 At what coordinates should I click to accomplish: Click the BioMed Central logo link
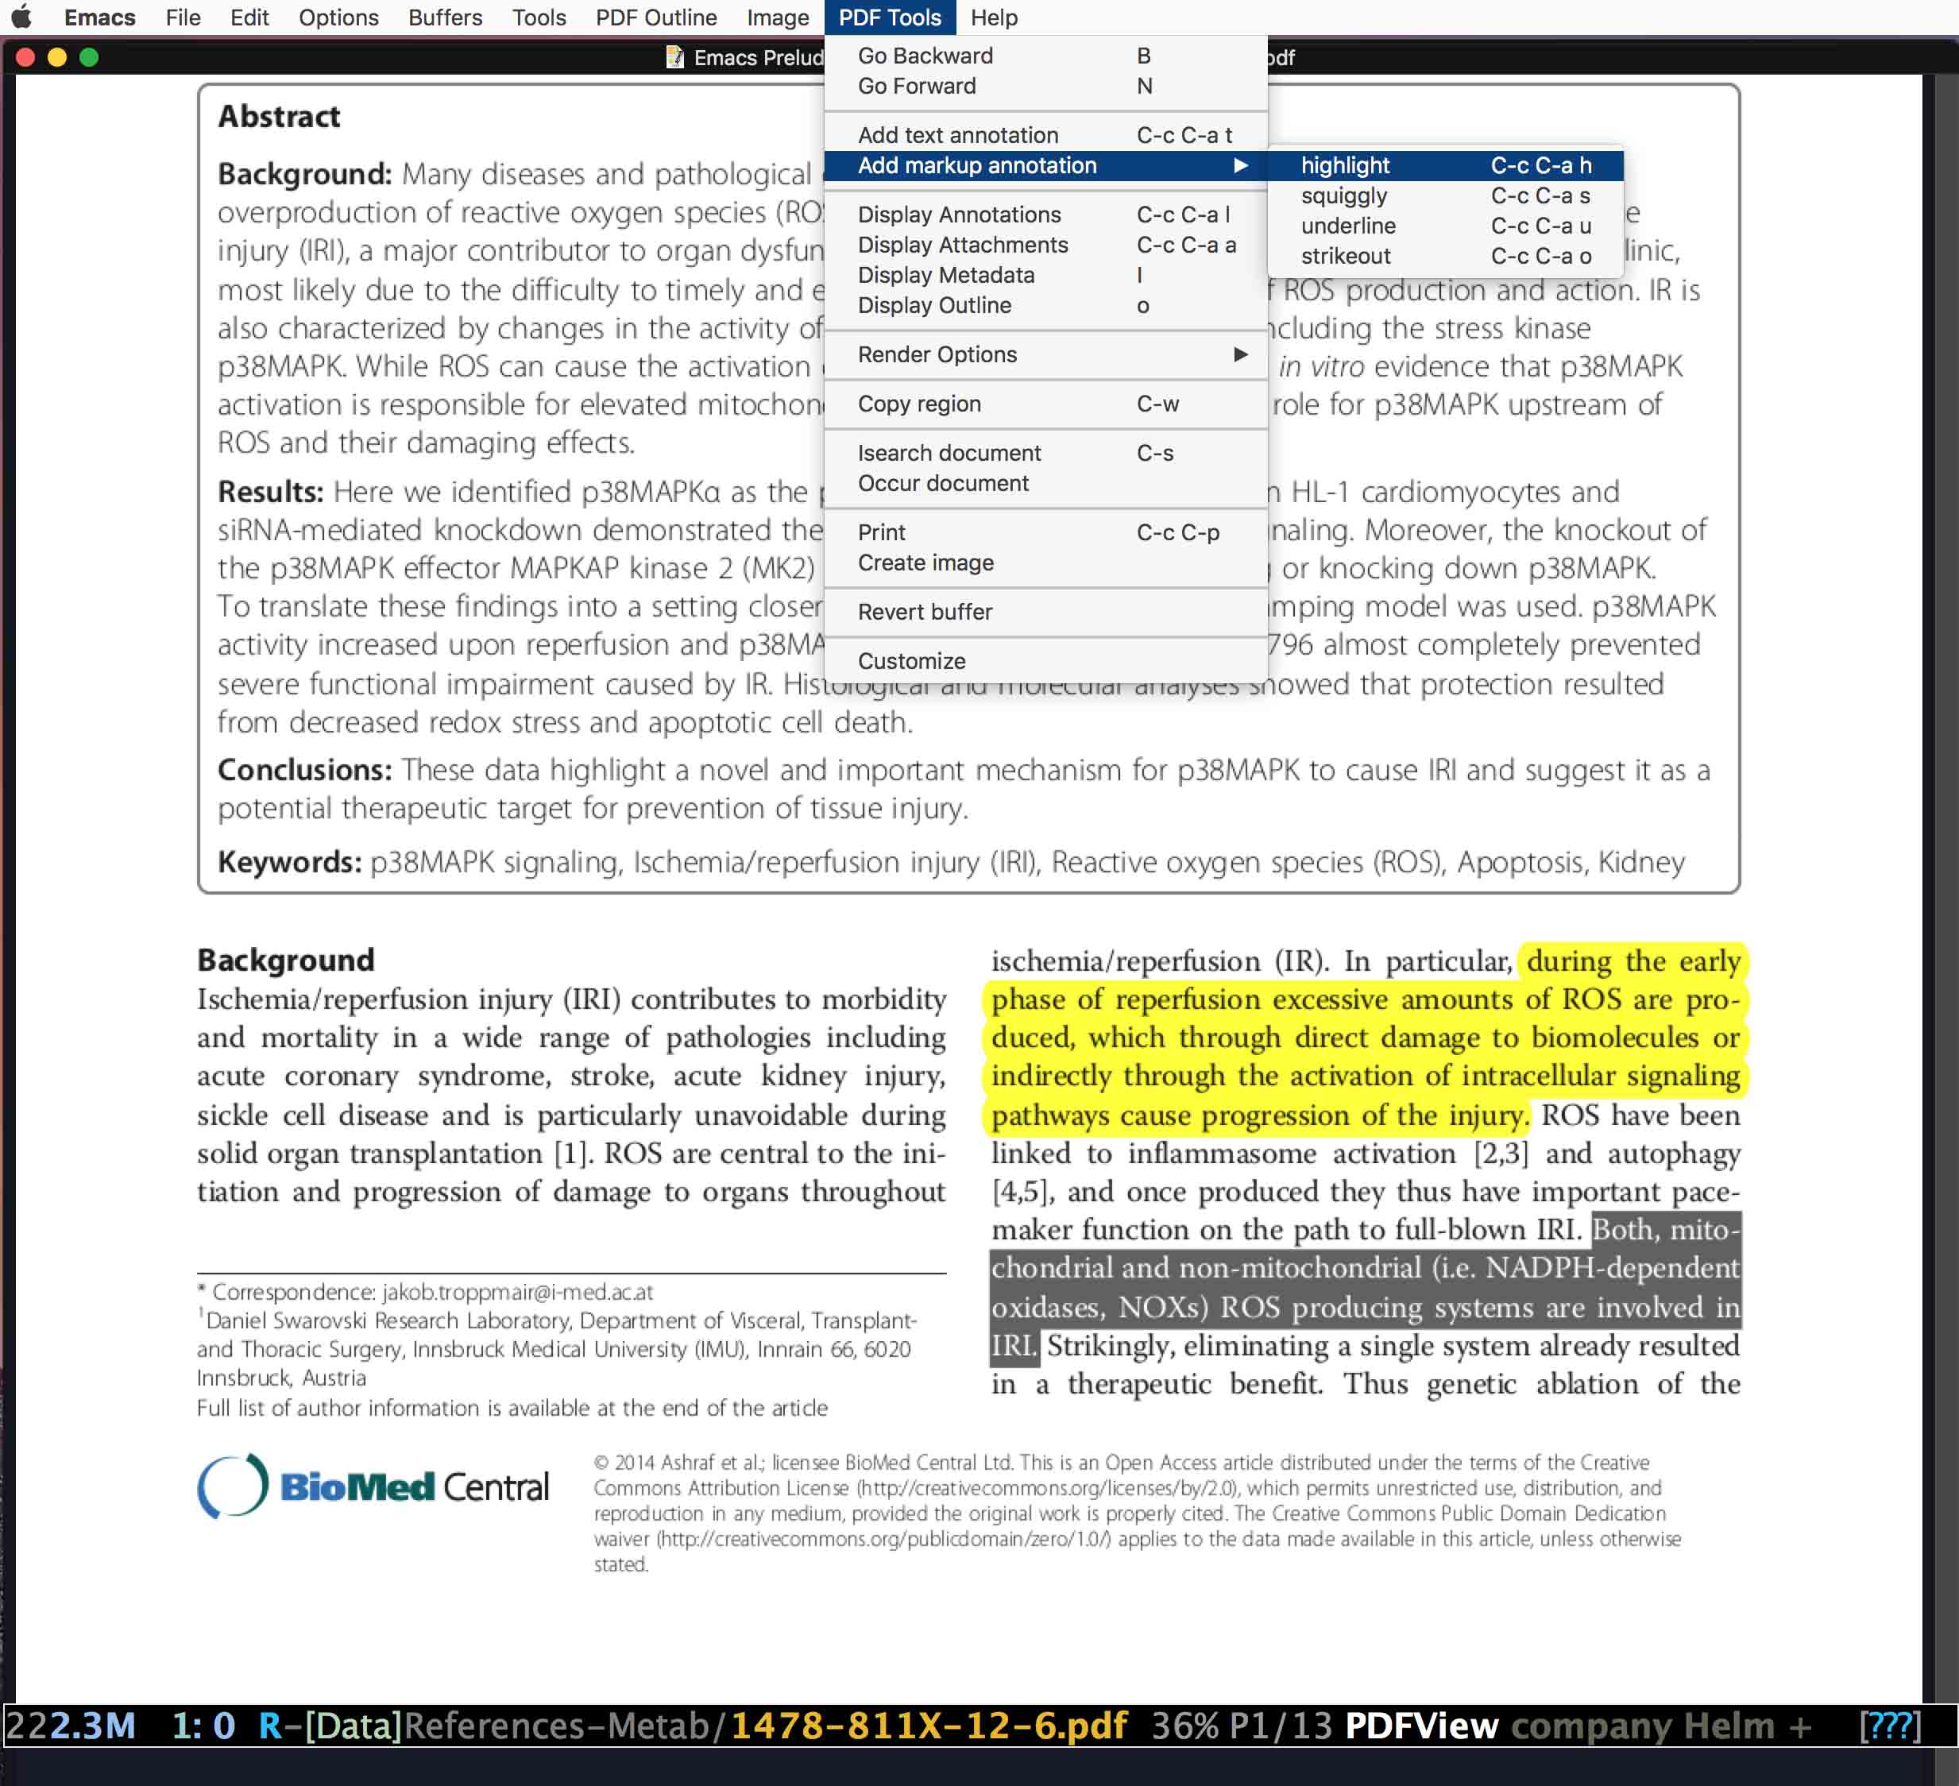376,1484
